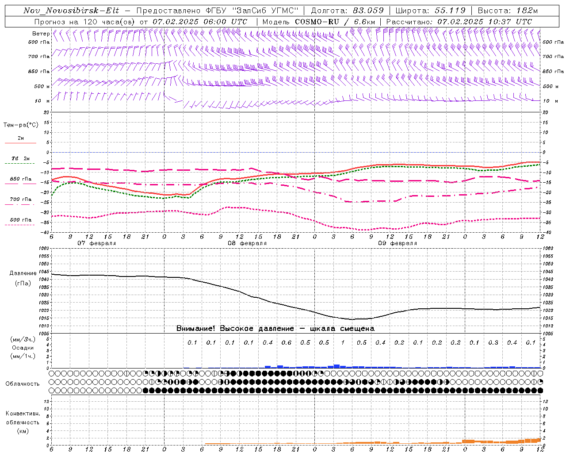566x453 pixels.
Task: Click the Облачность cloud cover label
Action: [23, 384]
